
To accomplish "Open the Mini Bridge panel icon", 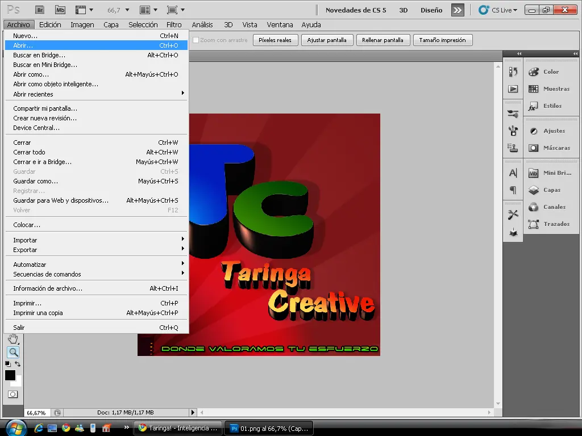I will pyautogui.click(x=533, y=173).
